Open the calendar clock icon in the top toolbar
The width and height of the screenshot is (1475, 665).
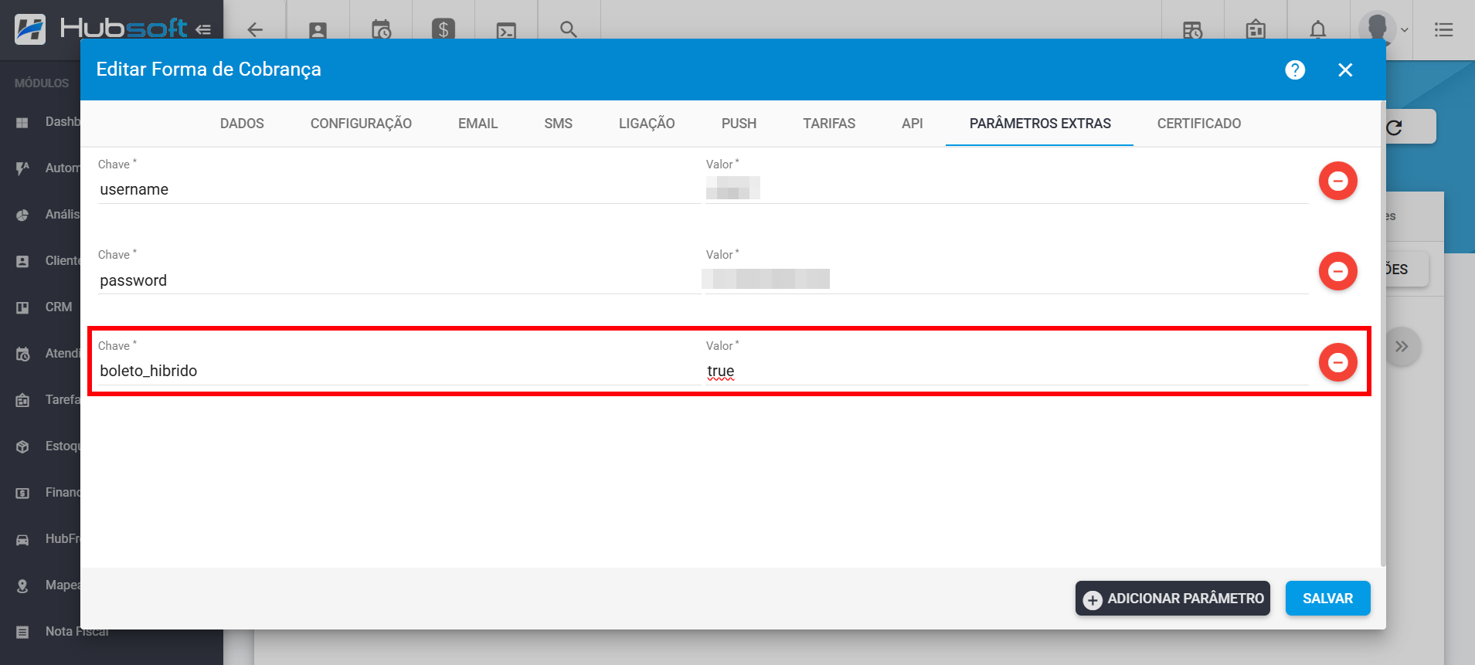tap(381, 30)
